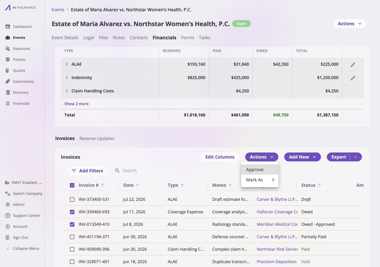
Task: Switch to the Notes tab
Action: click(x=119, y=38)
